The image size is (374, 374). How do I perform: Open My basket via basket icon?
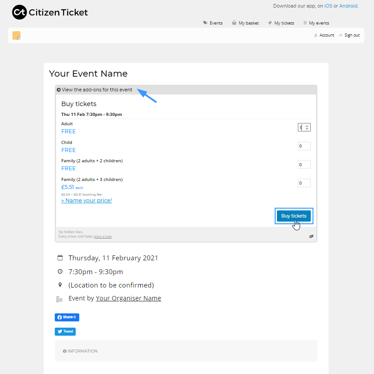coord(234,23)
